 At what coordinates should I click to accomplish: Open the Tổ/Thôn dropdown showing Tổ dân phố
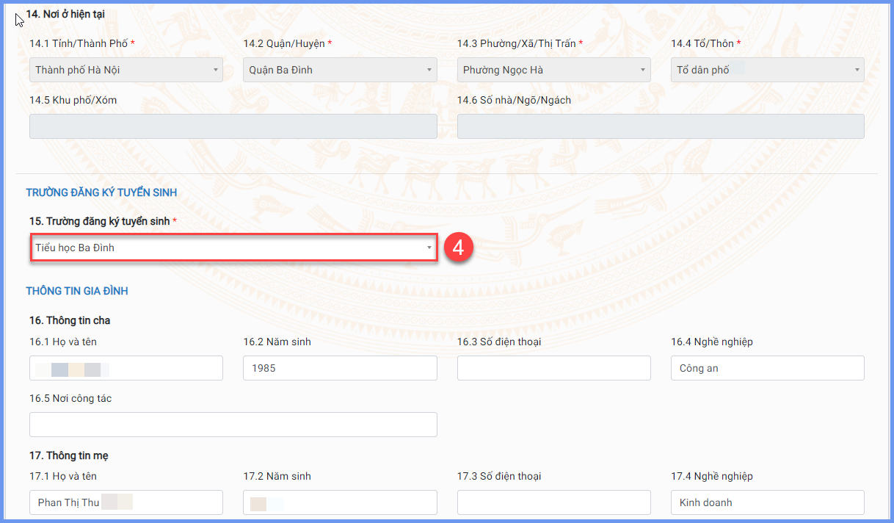[767, 70]
